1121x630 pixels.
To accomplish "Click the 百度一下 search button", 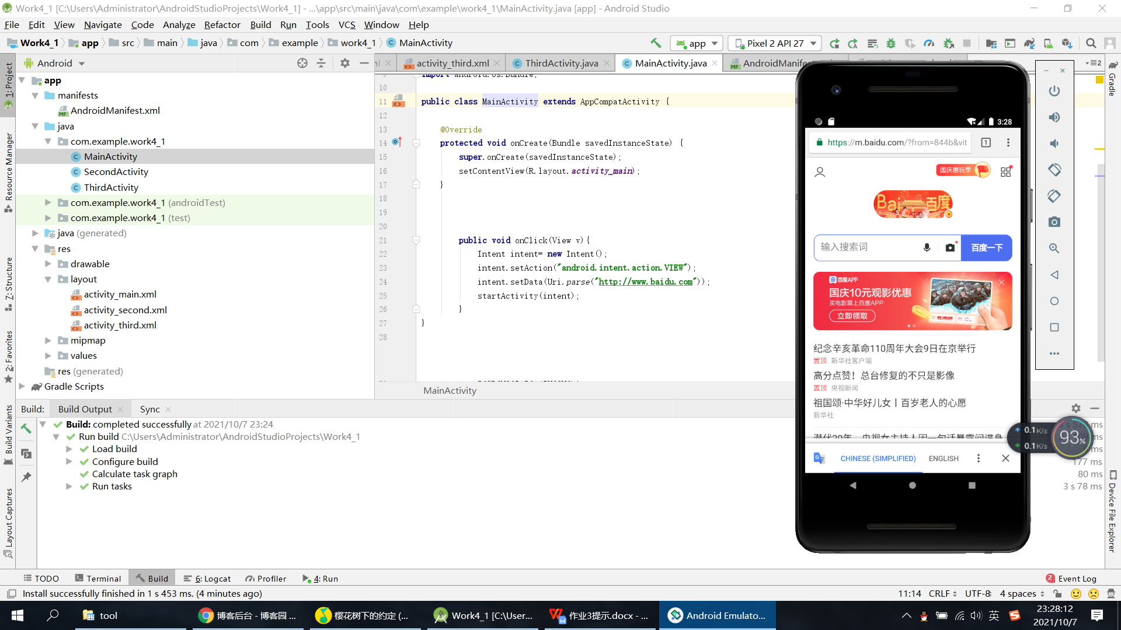I will [x=986, y=248].
